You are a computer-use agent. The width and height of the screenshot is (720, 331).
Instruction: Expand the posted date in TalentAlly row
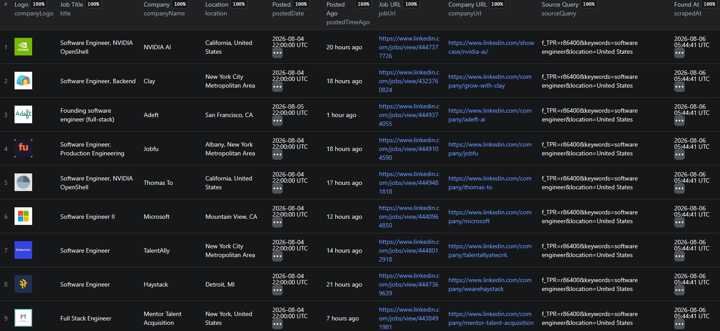tap(277, 257)
